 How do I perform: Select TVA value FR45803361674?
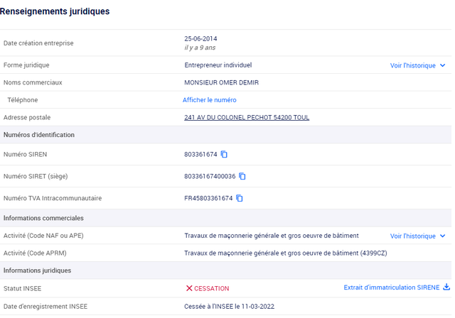208,198
